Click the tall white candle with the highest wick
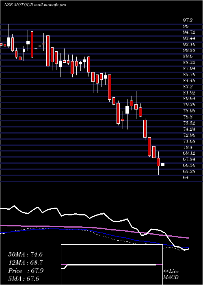203x285 pixels. point(9,36)
